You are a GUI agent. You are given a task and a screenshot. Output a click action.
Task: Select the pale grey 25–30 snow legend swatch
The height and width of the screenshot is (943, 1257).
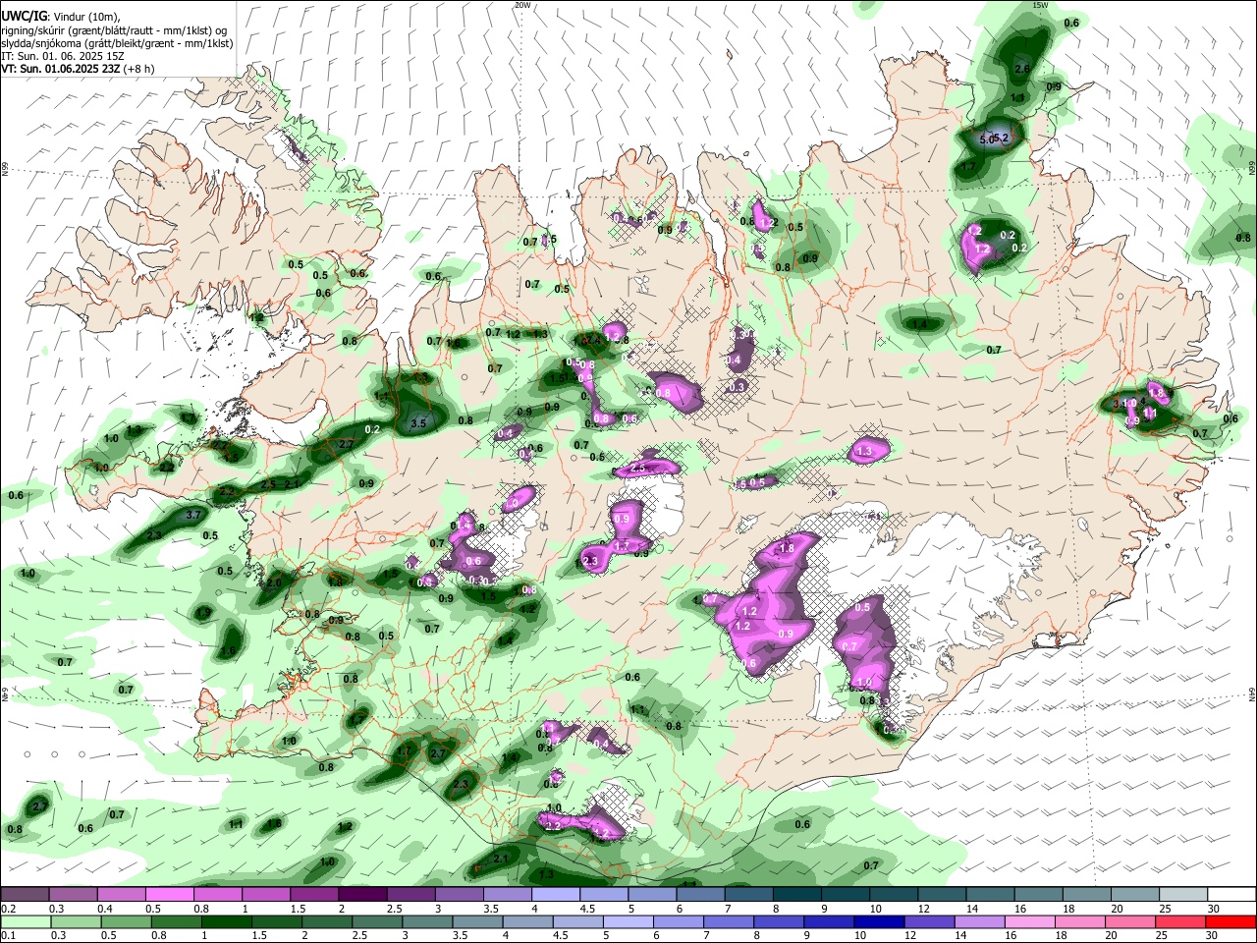coord(1183,894)
